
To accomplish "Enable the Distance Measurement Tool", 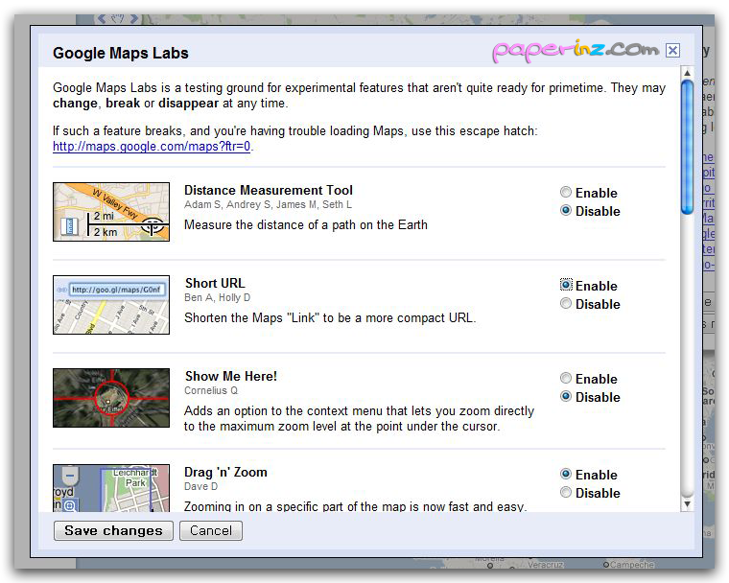I will pyautogui.click(x=565, y=192).
